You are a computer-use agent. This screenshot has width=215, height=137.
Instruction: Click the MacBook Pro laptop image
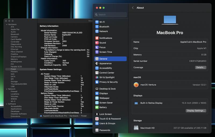170,20
